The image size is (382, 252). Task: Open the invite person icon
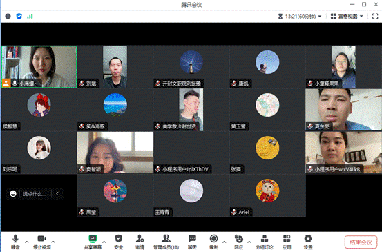pos(140,242)
